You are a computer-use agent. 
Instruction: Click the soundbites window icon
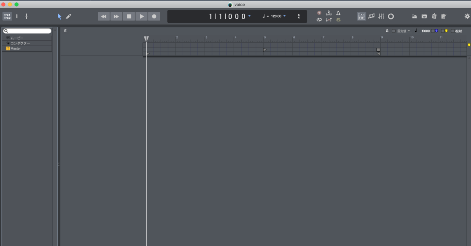[414, 16]
